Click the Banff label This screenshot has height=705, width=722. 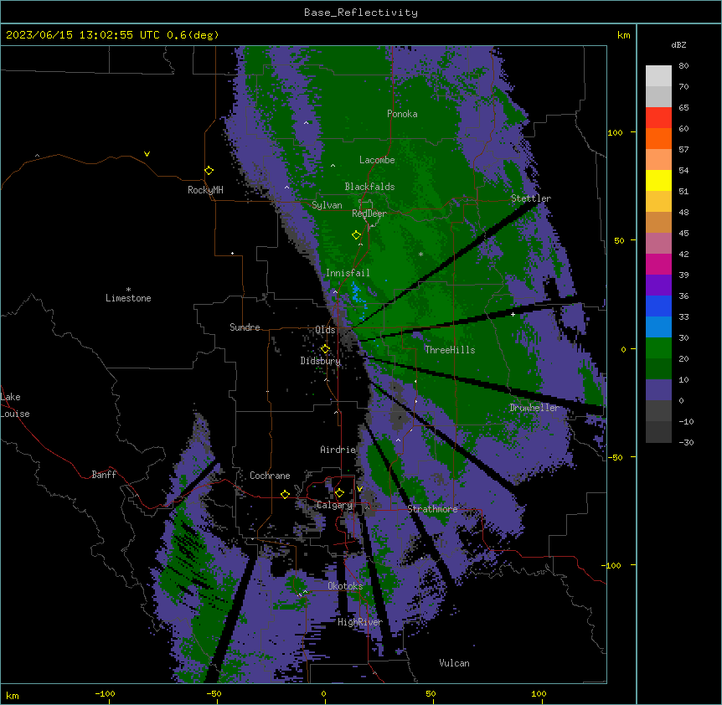(x=104, y=475)
